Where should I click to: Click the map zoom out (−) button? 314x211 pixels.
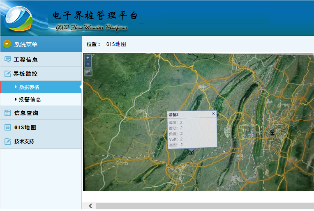click(88, 64)
